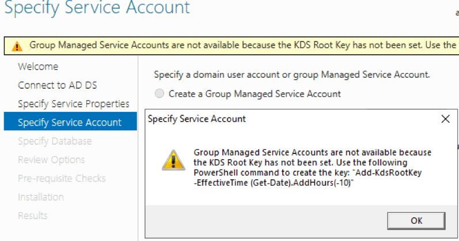Select Create a Group Managed Service Account radio button
The image size is (459, 241).
[160, 93]
